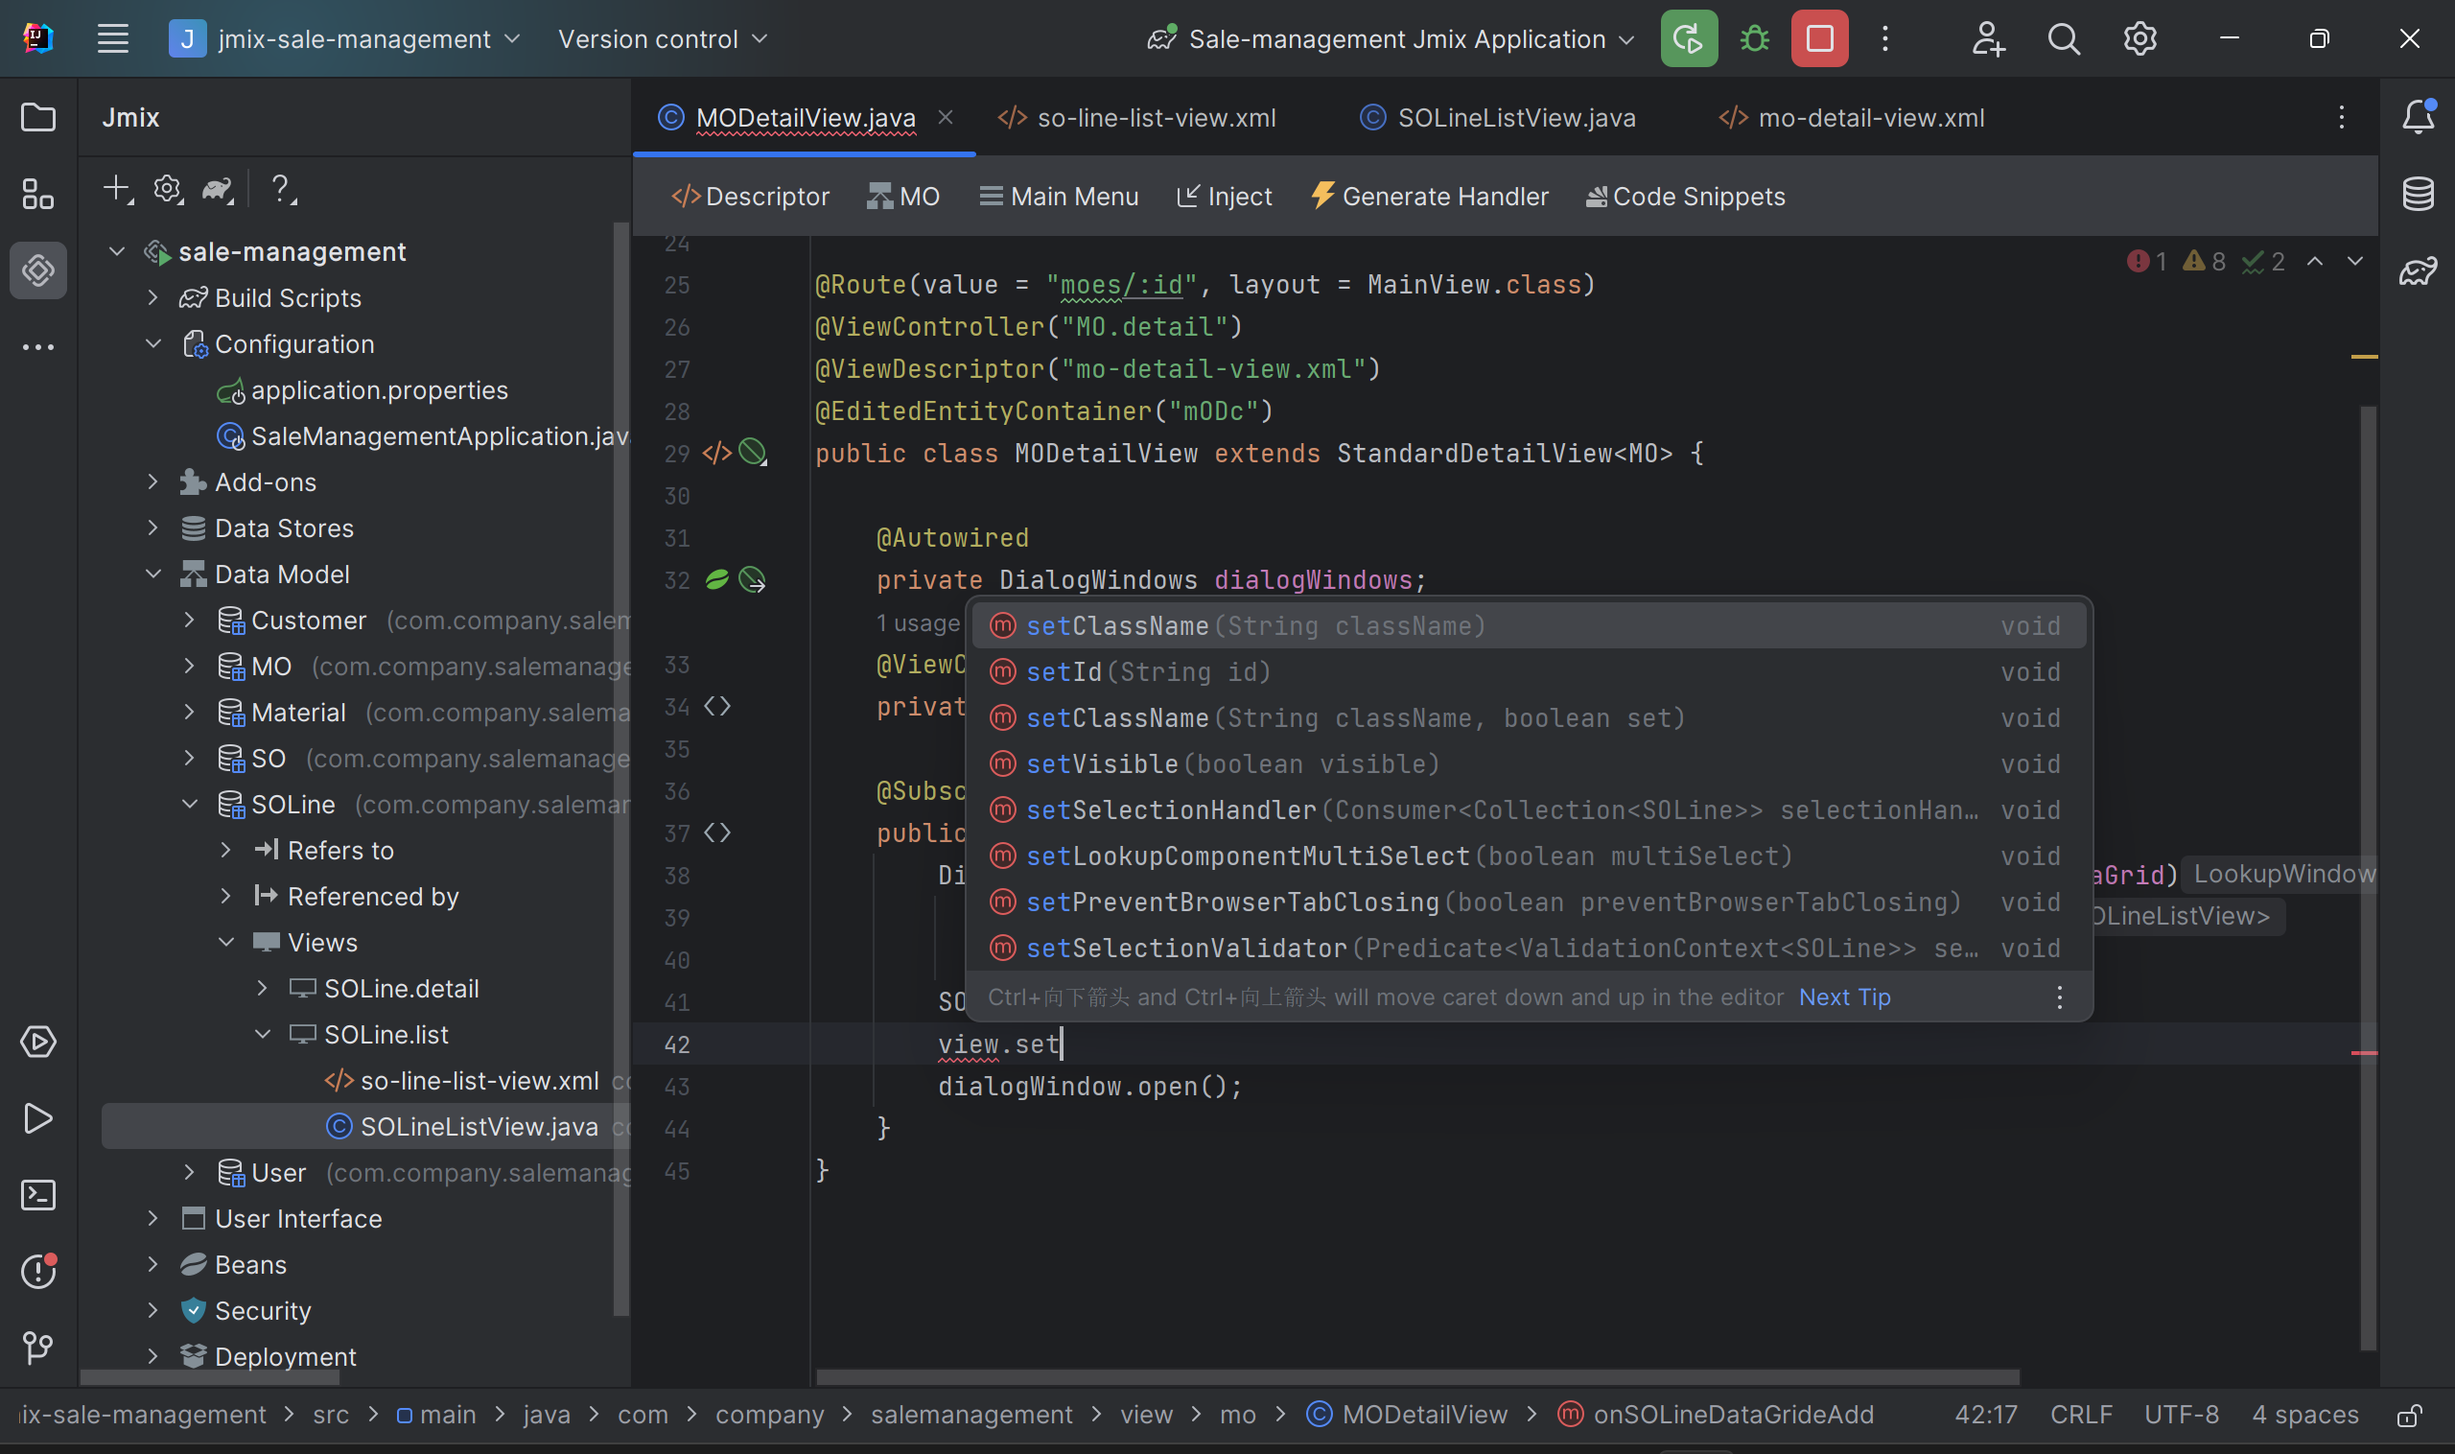The width and height of the screenshot is (2455, 1454).
Task: Expand the Customer entity node
Action: (189, 621)
